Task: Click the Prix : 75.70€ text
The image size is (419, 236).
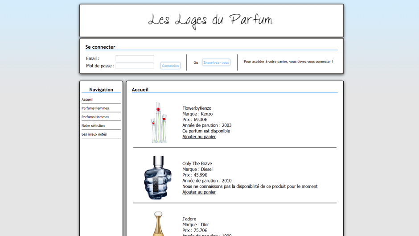Action: click(x=194, y=230)
